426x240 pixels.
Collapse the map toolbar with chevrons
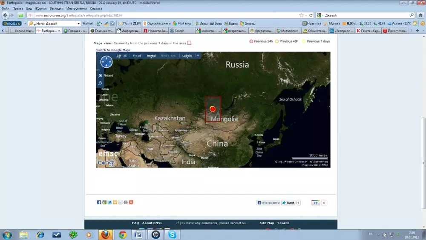[x=198, y=55]
